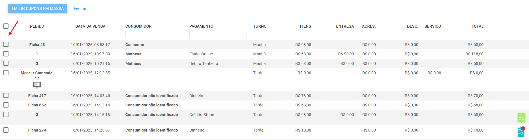Open the green receipt icon at right

coord(521,118)
